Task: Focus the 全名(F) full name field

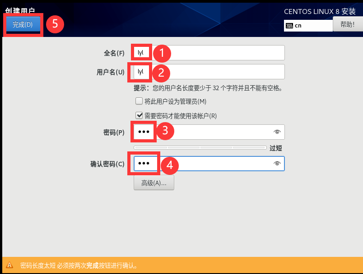Action: coord(209,53)
